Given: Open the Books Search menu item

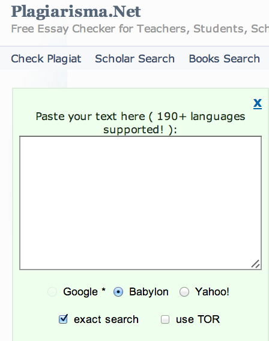Looking at the screenshot, I should (x=225, y=59).
